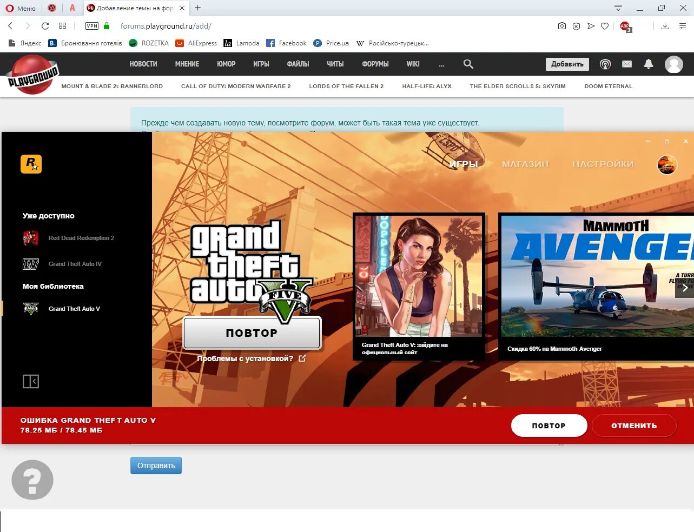Open НОВОСТИ site menu
The height and width of the screenshot is (532, 694).
tap(143, 64)
